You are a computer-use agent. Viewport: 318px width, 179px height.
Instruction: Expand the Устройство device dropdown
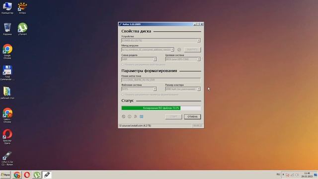(161, 40)
